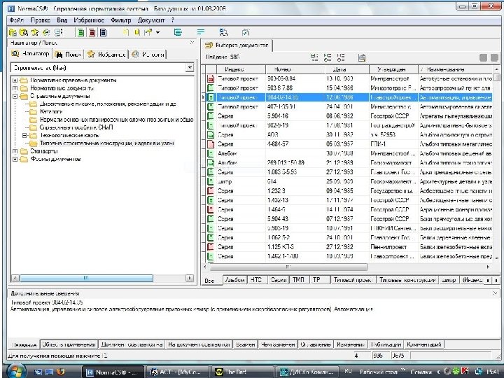Expand the Стандарты tree node
The height and width of the screenshot is (378, 504).
pyautogui.click(x=15, y=151)
